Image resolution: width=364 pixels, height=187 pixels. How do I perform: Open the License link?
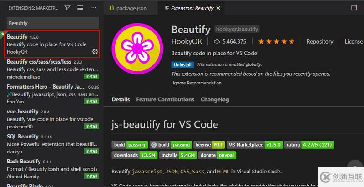[x=354, y=42]
